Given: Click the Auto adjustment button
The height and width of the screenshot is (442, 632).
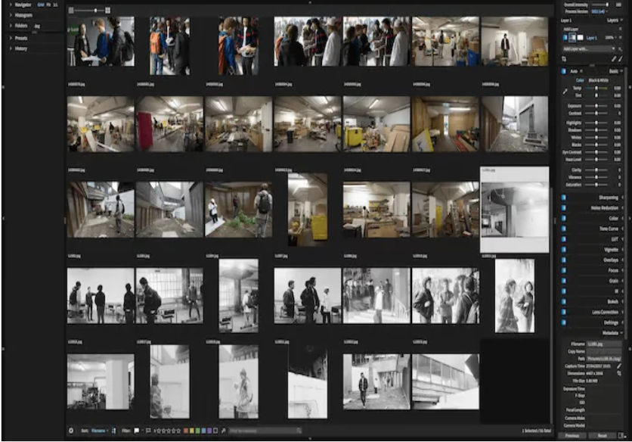Looking at the screenshot, I should coord(574,71).
